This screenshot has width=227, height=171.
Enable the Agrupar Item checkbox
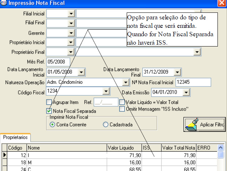[49, 102]
